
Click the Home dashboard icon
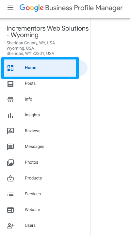click(10, 68)
